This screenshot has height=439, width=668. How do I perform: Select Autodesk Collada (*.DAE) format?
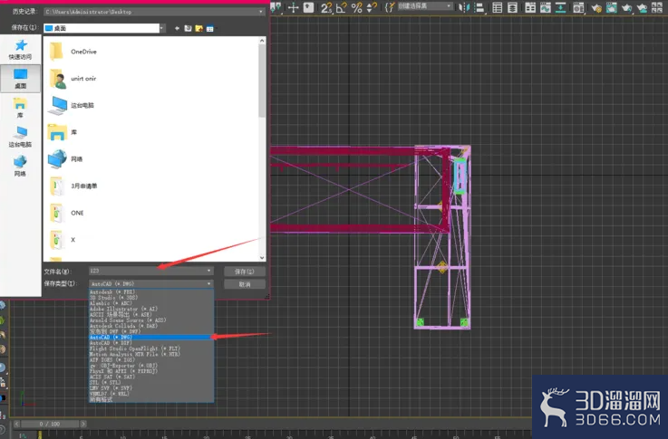click(150, 326)
